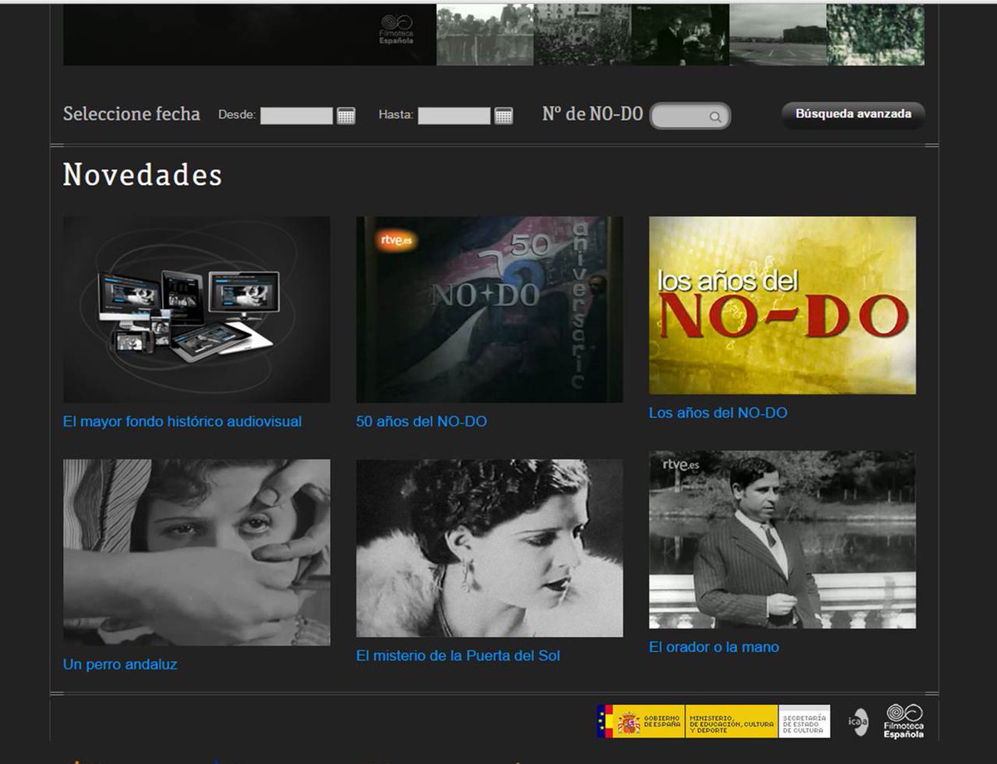Click the Seleccione fecha label
Viewport: 997px width, 764px height.
[x=131, y=115]
